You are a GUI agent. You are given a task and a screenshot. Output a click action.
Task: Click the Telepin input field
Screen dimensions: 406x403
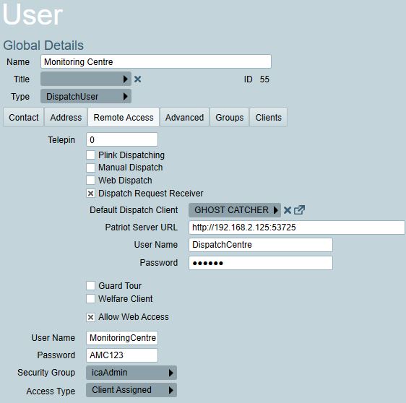[x=122, y=140]
